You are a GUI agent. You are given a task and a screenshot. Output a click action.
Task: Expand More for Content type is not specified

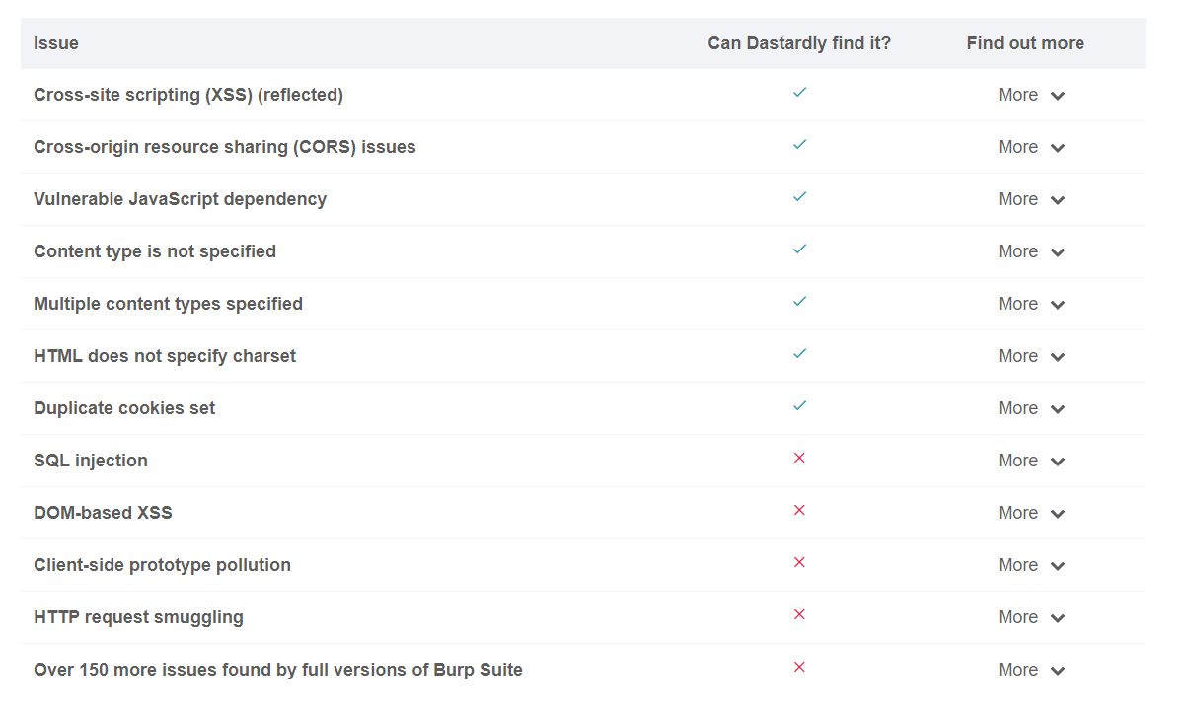pos(1030,251)
